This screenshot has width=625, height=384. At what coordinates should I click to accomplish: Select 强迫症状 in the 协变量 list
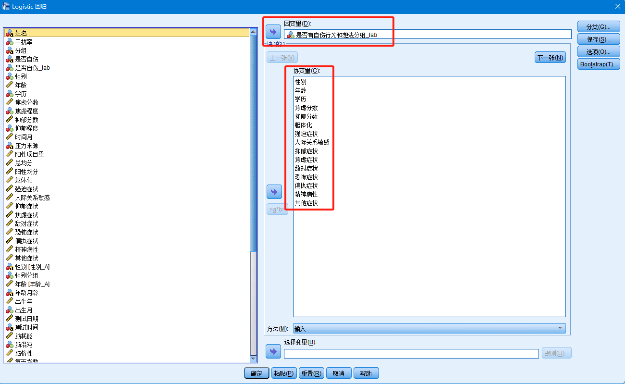point(306,134)
